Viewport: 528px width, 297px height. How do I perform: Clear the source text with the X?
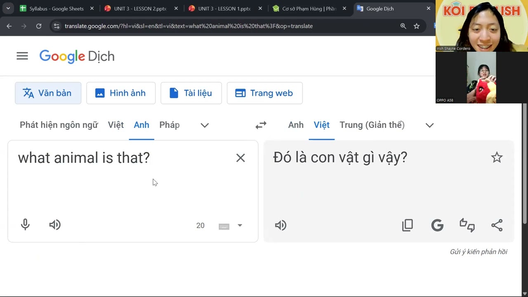click(240, 158)
